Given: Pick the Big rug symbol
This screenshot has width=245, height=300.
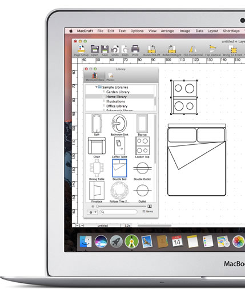Looking at the screenshot, I should [142, 125].
